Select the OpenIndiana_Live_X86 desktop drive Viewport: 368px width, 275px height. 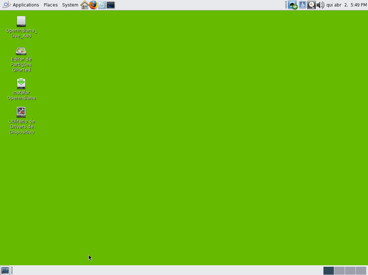[x=21, y=27]
